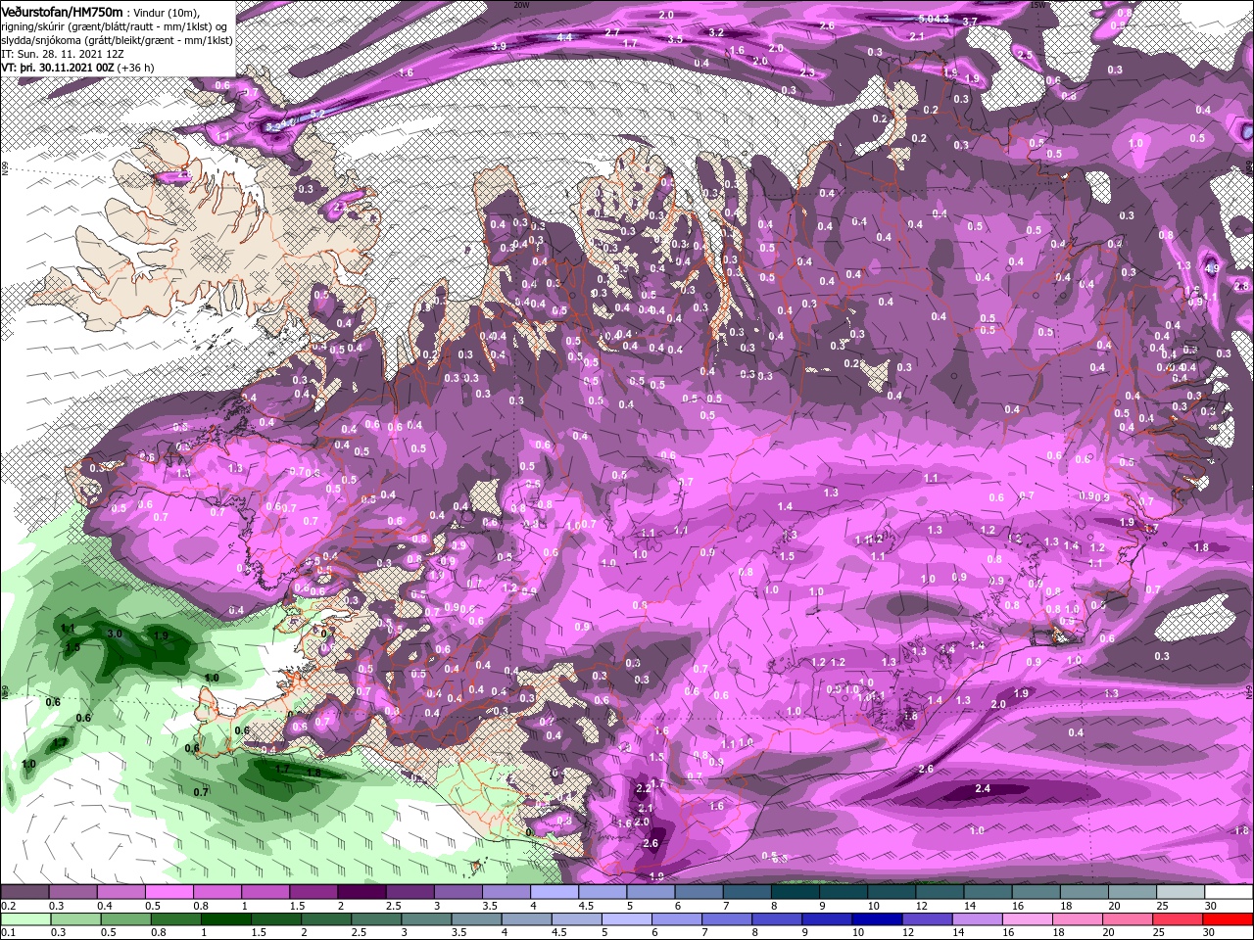Screen dimensions: 1254x940
Task: Click the 3.7 value near the top right
Action: coord(970,21)
